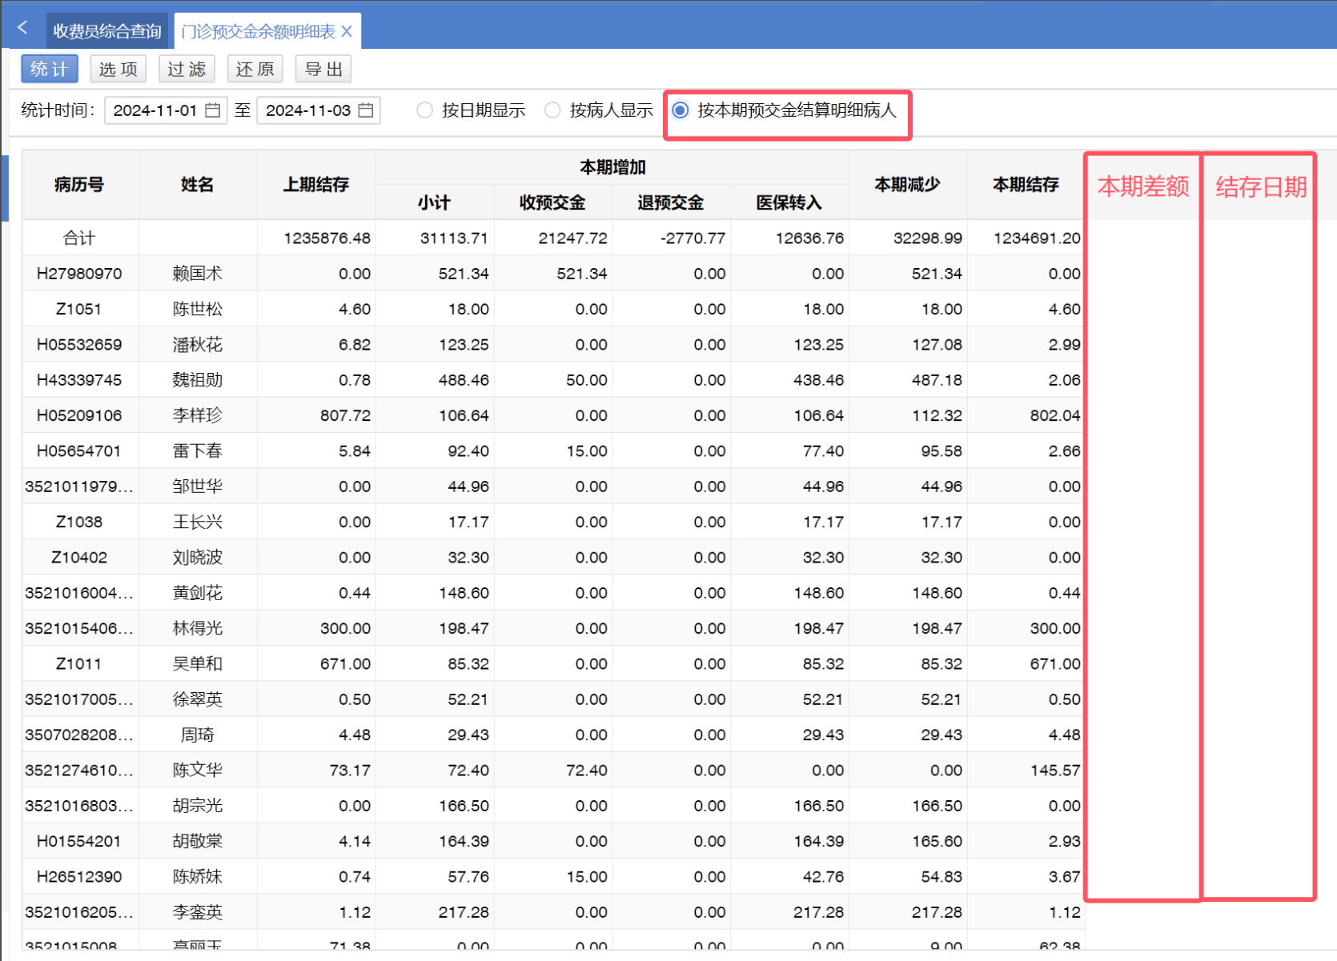Image resolution: width=1337 pixels, height=961 pixels.
Task: Click total value 1235876.48
Action: [327, 238]
